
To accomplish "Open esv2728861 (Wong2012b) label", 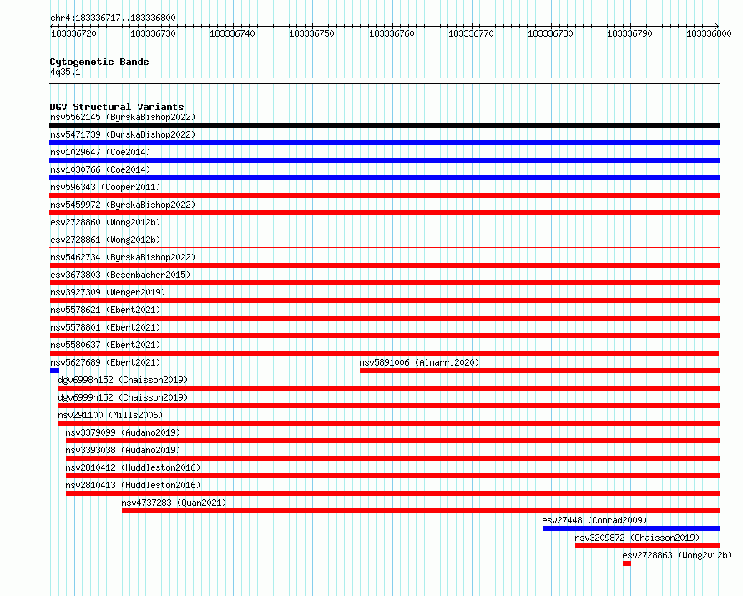I will tap(105, 240).
